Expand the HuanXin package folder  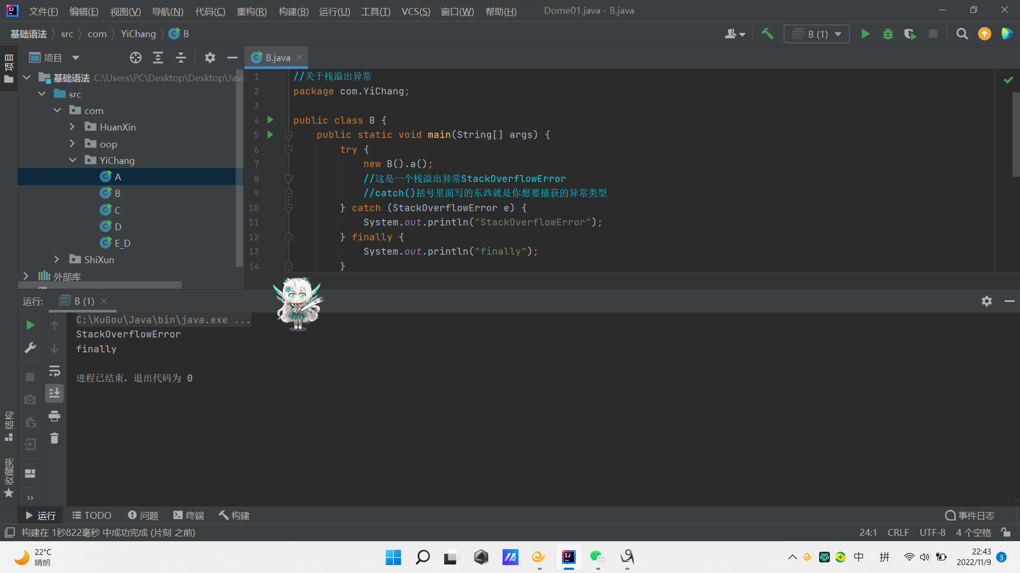click(72, 127)
